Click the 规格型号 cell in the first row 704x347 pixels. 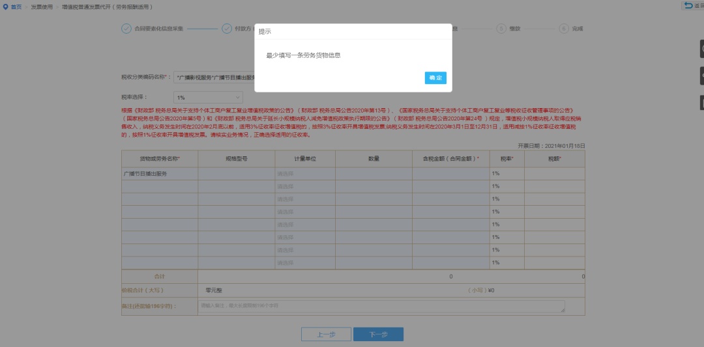[x=236, y=174]
